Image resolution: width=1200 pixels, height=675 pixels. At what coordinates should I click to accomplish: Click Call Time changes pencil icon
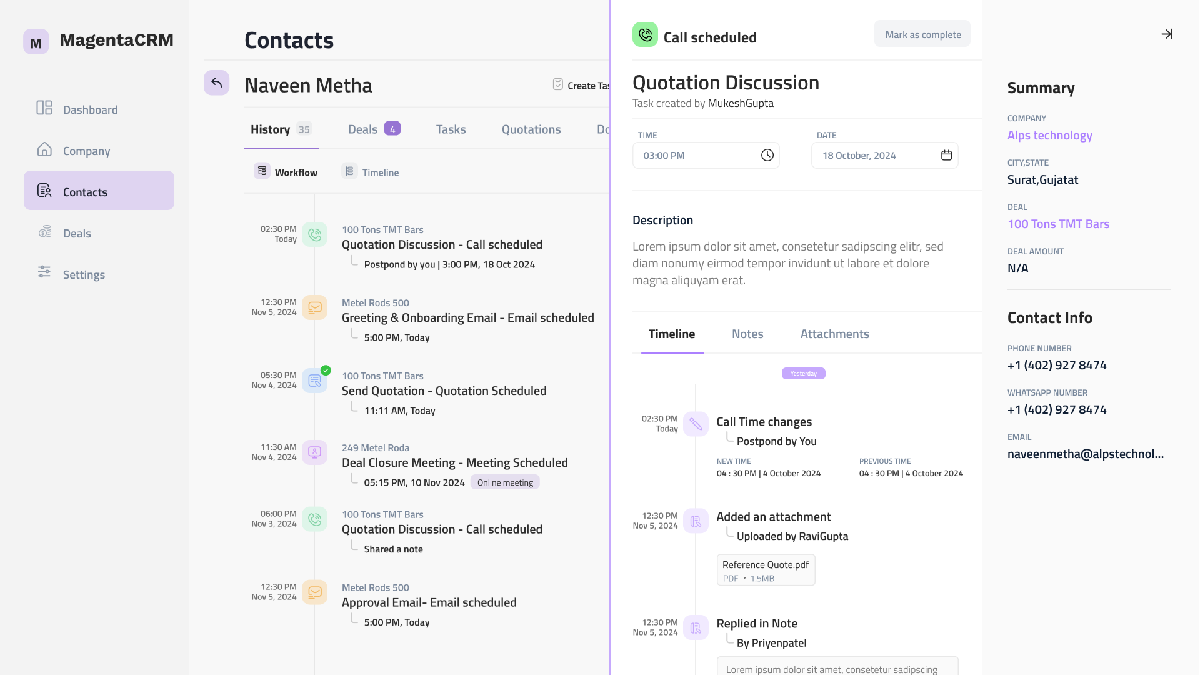696,424
